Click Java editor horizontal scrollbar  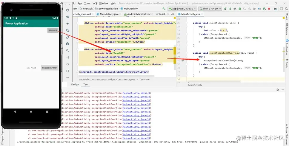[x=214, y=81]
